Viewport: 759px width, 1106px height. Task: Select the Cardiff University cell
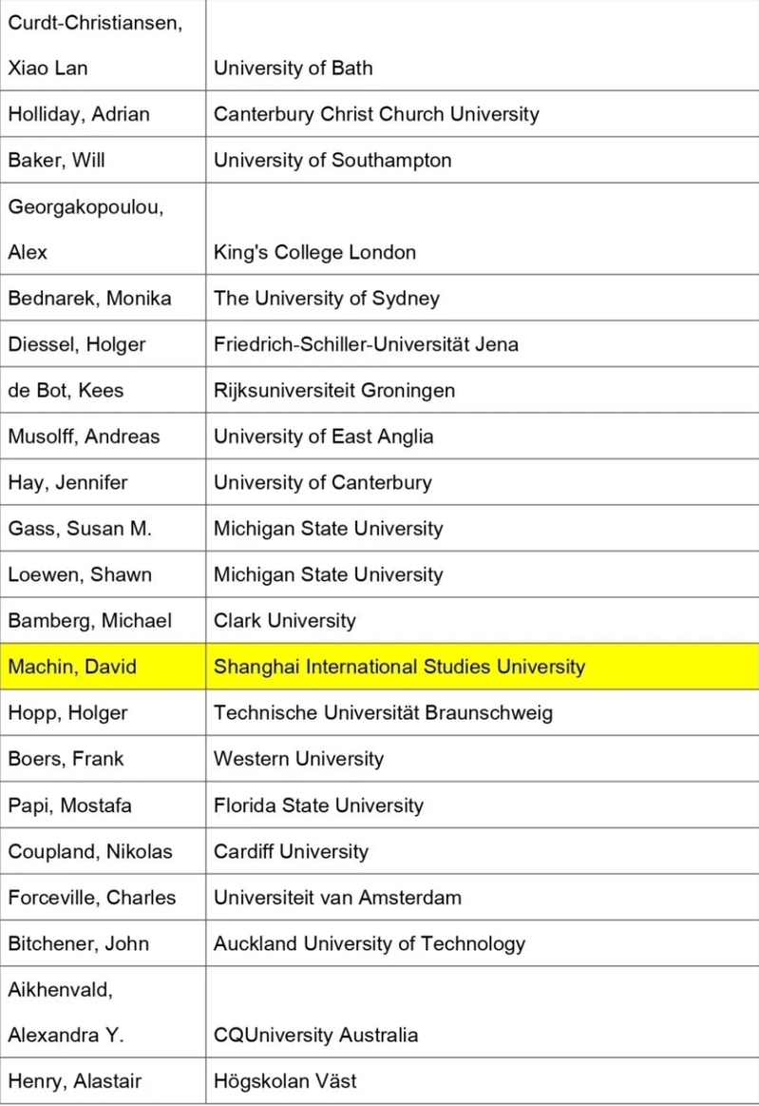click(x=291, y=851)
